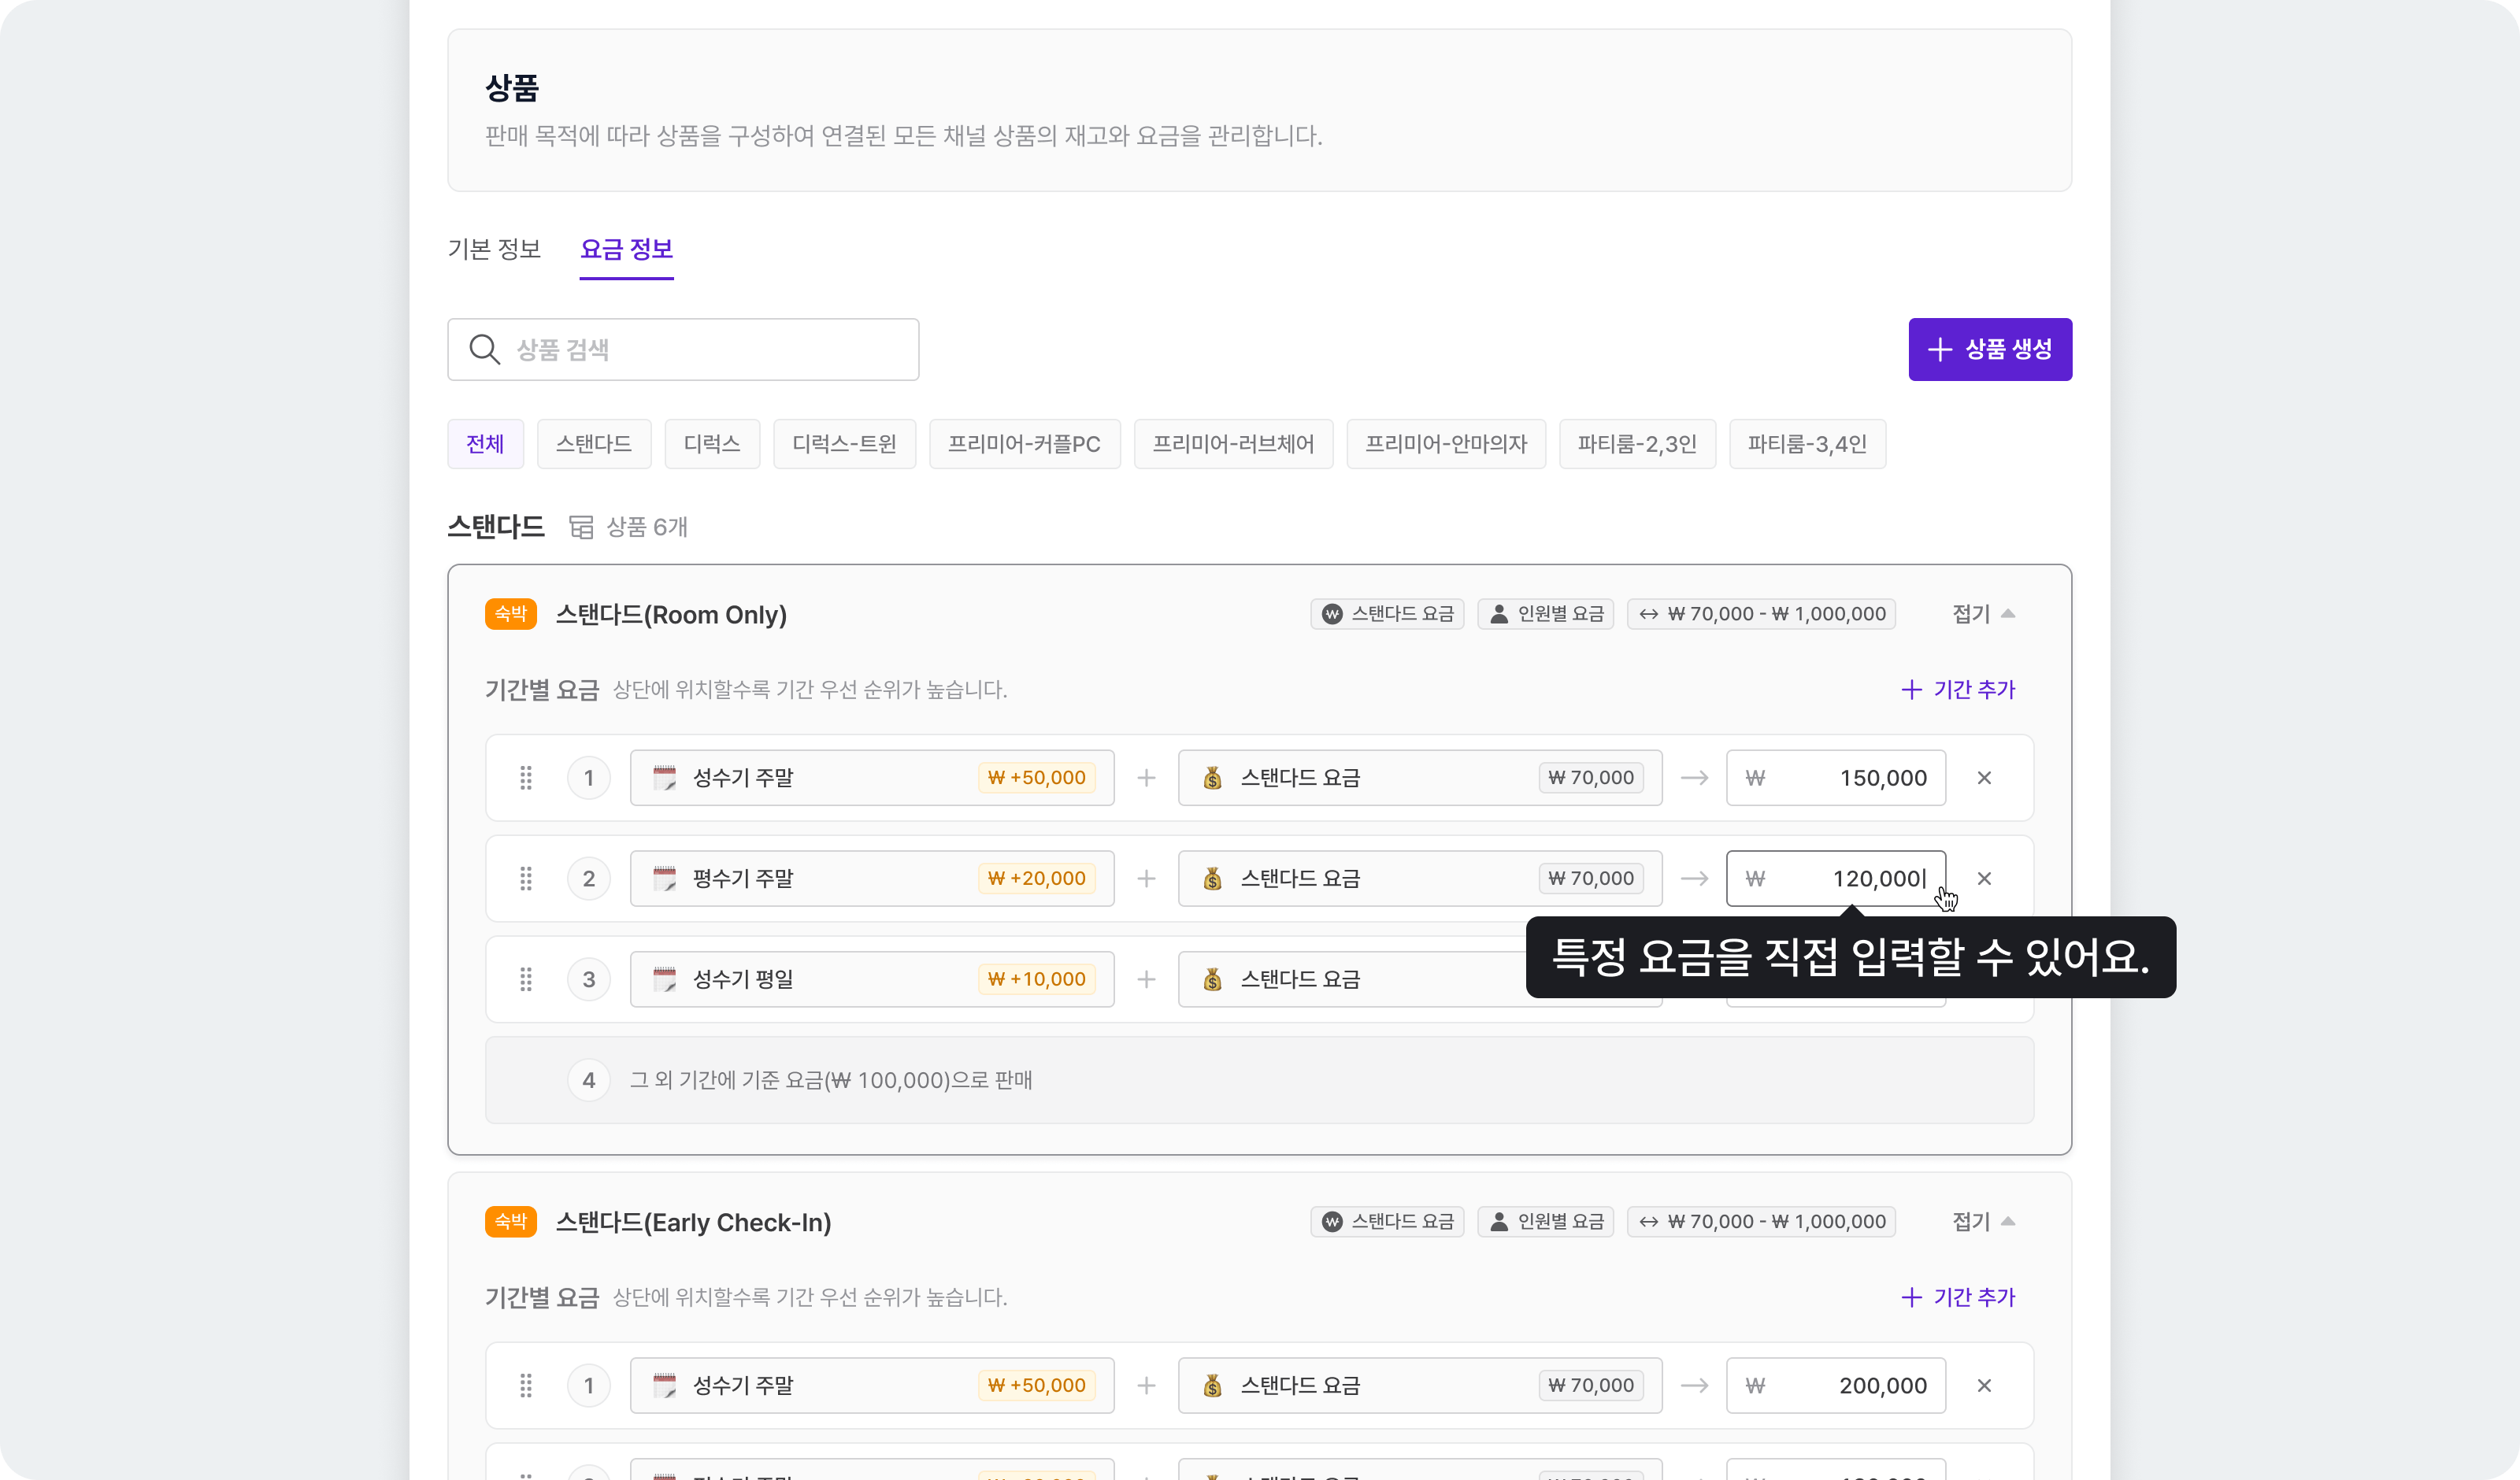Click plus sign between 성수기 주말 and 스탠다드 요금 in Room Only
This screenshot has width=2520, height=1480.
tap(1146, 778)
